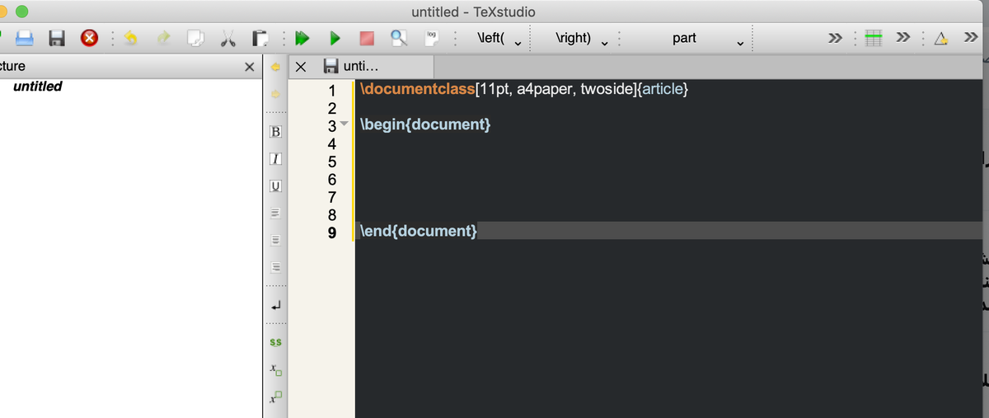Click on \documentclass command text

[418, 90]
